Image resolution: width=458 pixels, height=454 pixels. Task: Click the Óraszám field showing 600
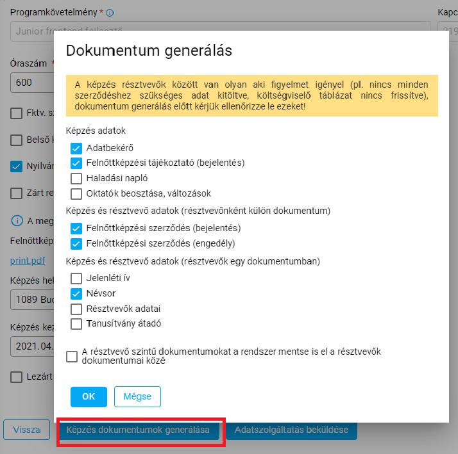pos(32,83)
